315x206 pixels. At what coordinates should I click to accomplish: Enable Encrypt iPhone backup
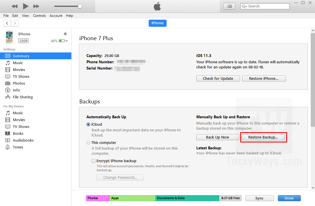(x=93, y=161)
